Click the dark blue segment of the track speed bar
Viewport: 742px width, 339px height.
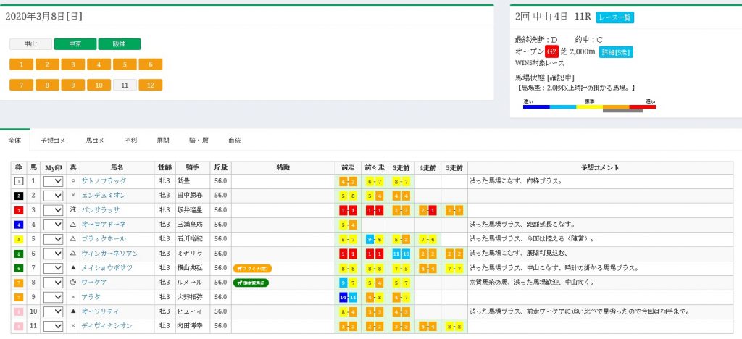pos(536,106)
